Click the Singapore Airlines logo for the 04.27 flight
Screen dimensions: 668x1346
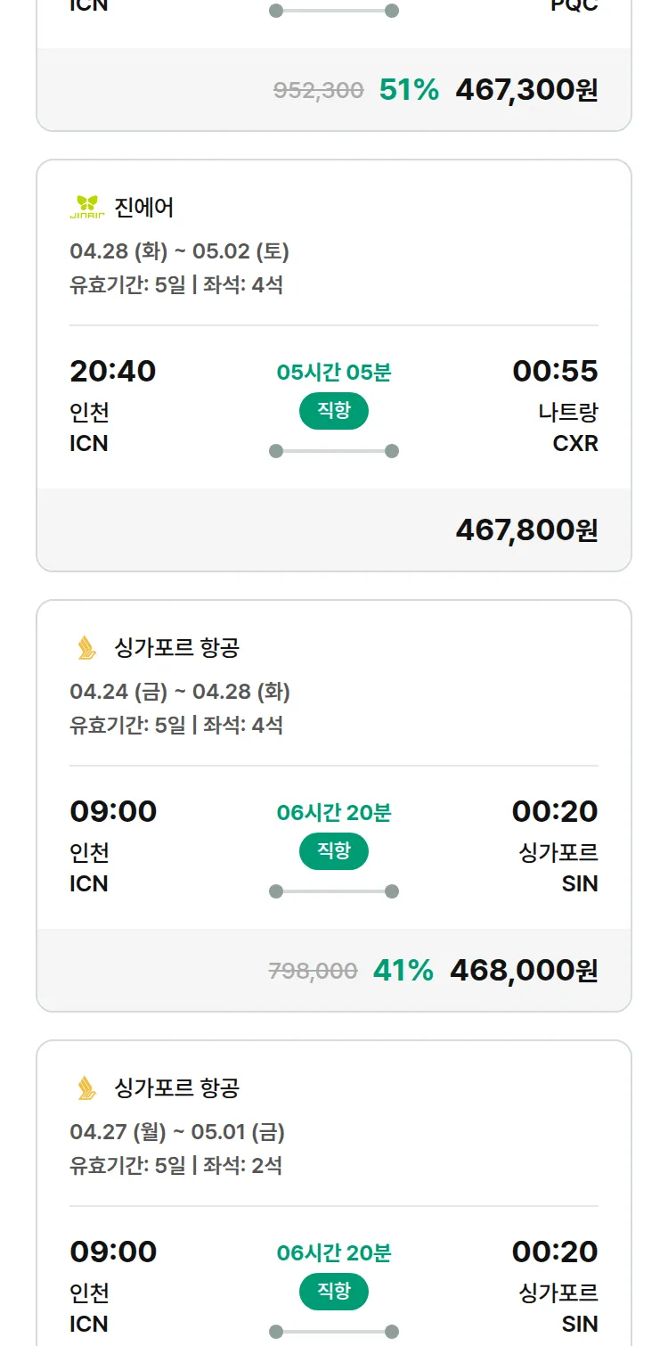coord(86,1088)
